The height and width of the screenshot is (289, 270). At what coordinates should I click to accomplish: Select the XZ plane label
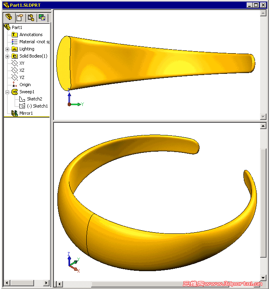(22, 70)
